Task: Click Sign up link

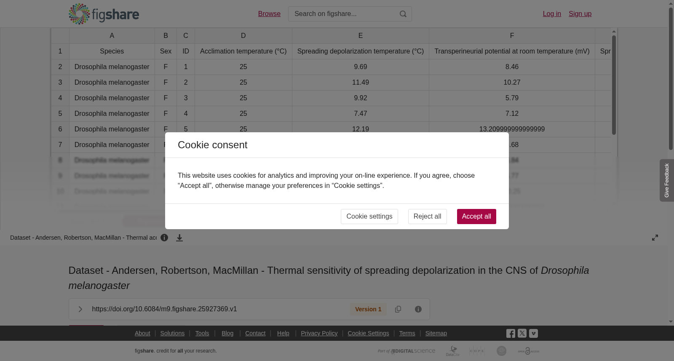Action: [x=580, y=14]
